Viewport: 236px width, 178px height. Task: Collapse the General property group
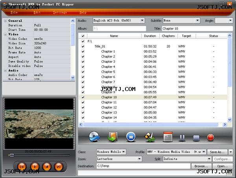(x=5, y=21)
